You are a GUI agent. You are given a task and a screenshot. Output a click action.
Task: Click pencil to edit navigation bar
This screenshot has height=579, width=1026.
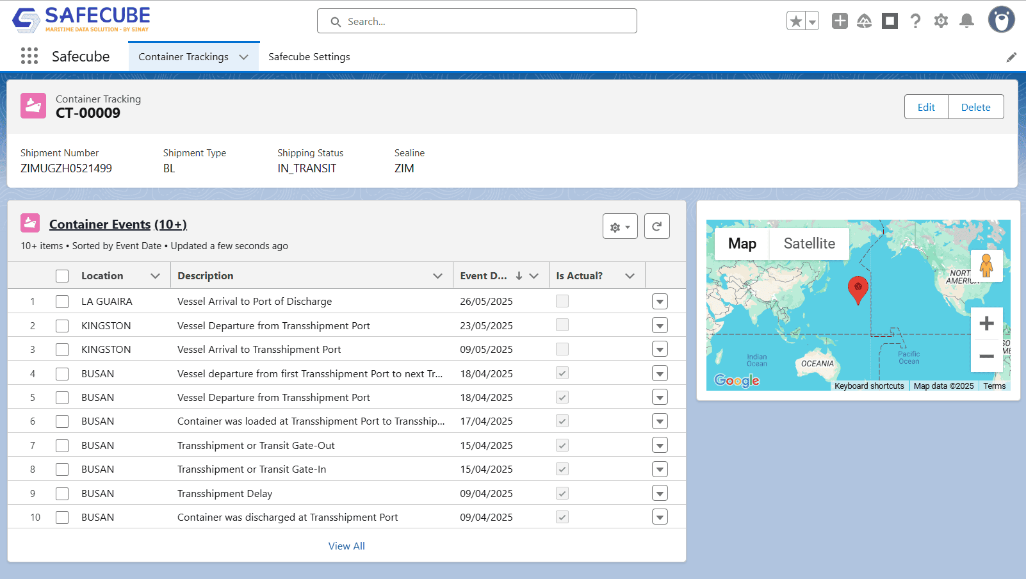1011,58
